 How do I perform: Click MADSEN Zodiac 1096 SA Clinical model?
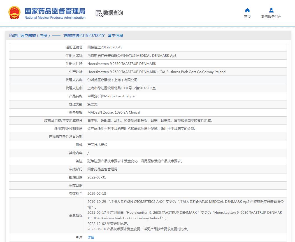[114, 112]
